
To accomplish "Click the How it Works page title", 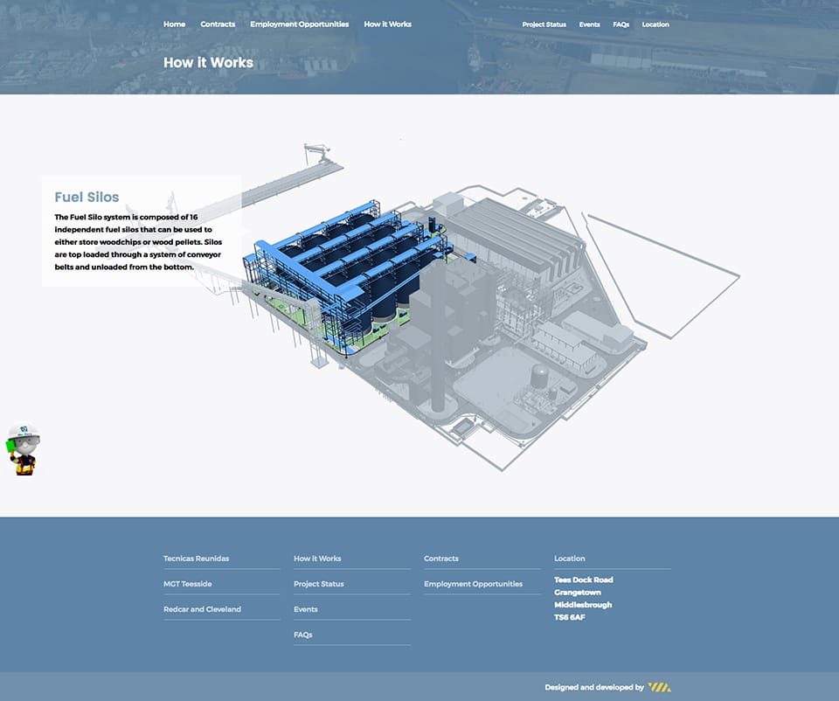I will coord(208,63).
